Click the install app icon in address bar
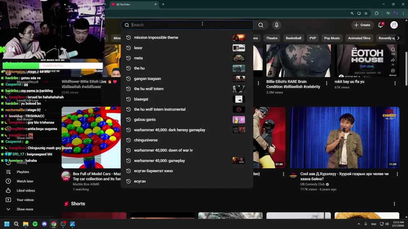 (359, 13)
